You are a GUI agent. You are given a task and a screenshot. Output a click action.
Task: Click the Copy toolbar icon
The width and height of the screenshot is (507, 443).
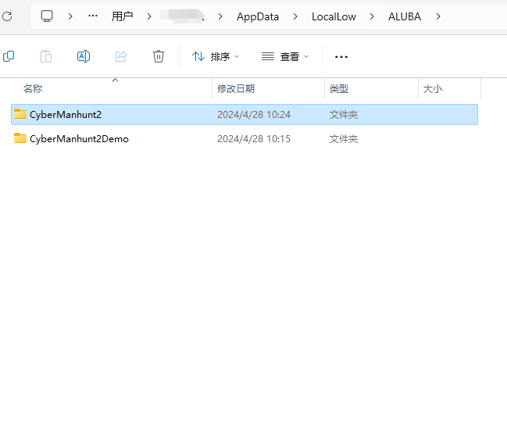pyautogui.click(x=9, y=56)
